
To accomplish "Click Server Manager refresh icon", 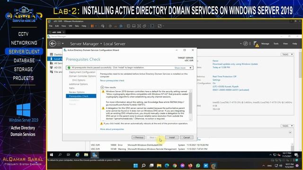I will coord(245,43).
